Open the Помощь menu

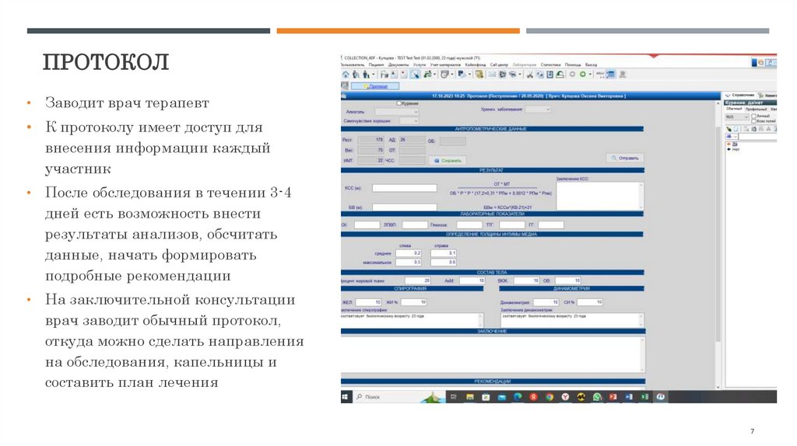pos(573,64)
